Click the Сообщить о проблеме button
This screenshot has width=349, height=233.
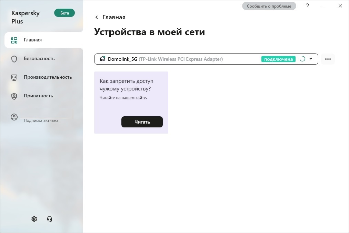[x=269, y=6]
